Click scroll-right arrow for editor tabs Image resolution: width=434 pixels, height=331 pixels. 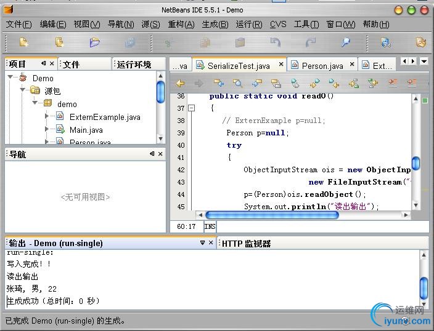[x=412, y=61]
